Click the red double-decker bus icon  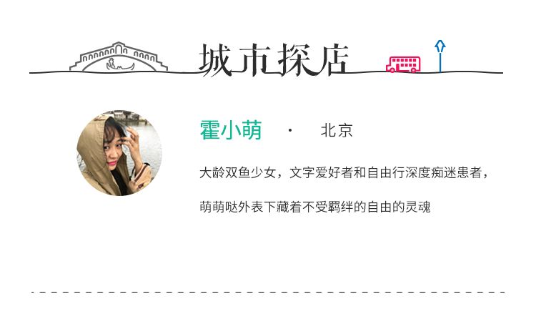point(403,64)
